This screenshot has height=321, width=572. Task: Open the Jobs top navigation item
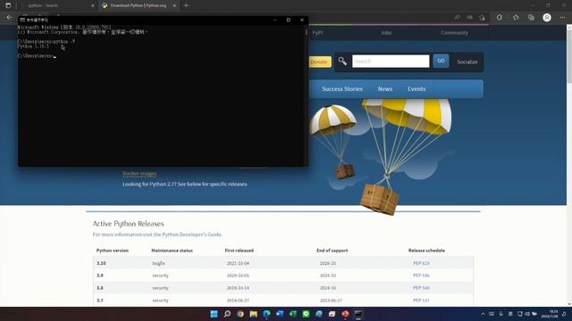tap(386, 32)
